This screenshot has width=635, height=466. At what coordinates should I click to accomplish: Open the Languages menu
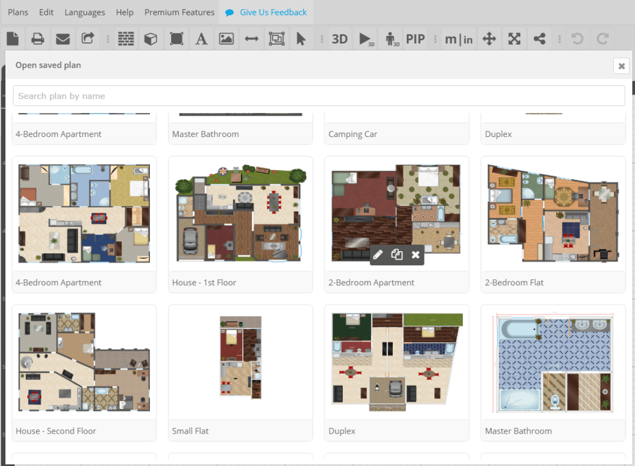[x=85, y=12]
